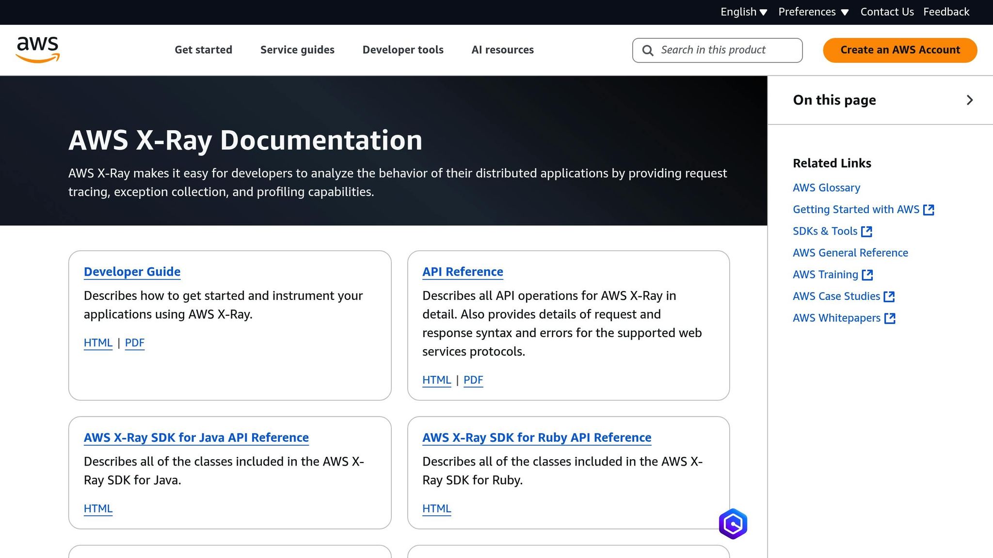Click text 'services protocols.'

(x=474, y=352)
